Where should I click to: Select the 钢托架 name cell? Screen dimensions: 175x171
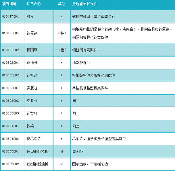[32, 63]
